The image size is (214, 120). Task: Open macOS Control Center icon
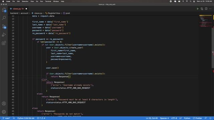194,1
